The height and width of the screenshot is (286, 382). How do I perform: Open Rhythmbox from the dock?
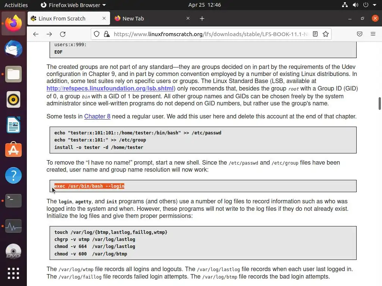pos(13,99)
